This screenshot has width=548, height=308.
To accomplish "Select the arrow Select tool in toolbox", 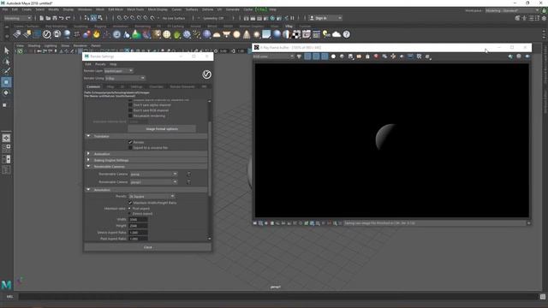I will pyautogui.click(x=6, y=51).
